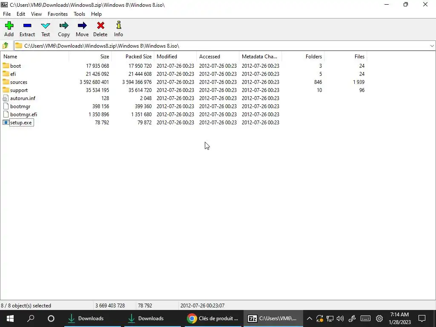The width and height of the screenshot is (436, 327).
Task: Sort by the Name column header
Action: point(34,57)
